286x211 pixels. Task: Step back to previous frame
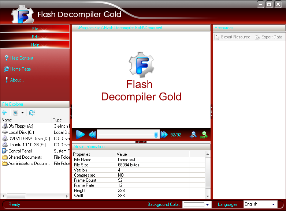(x=92, y=135)
